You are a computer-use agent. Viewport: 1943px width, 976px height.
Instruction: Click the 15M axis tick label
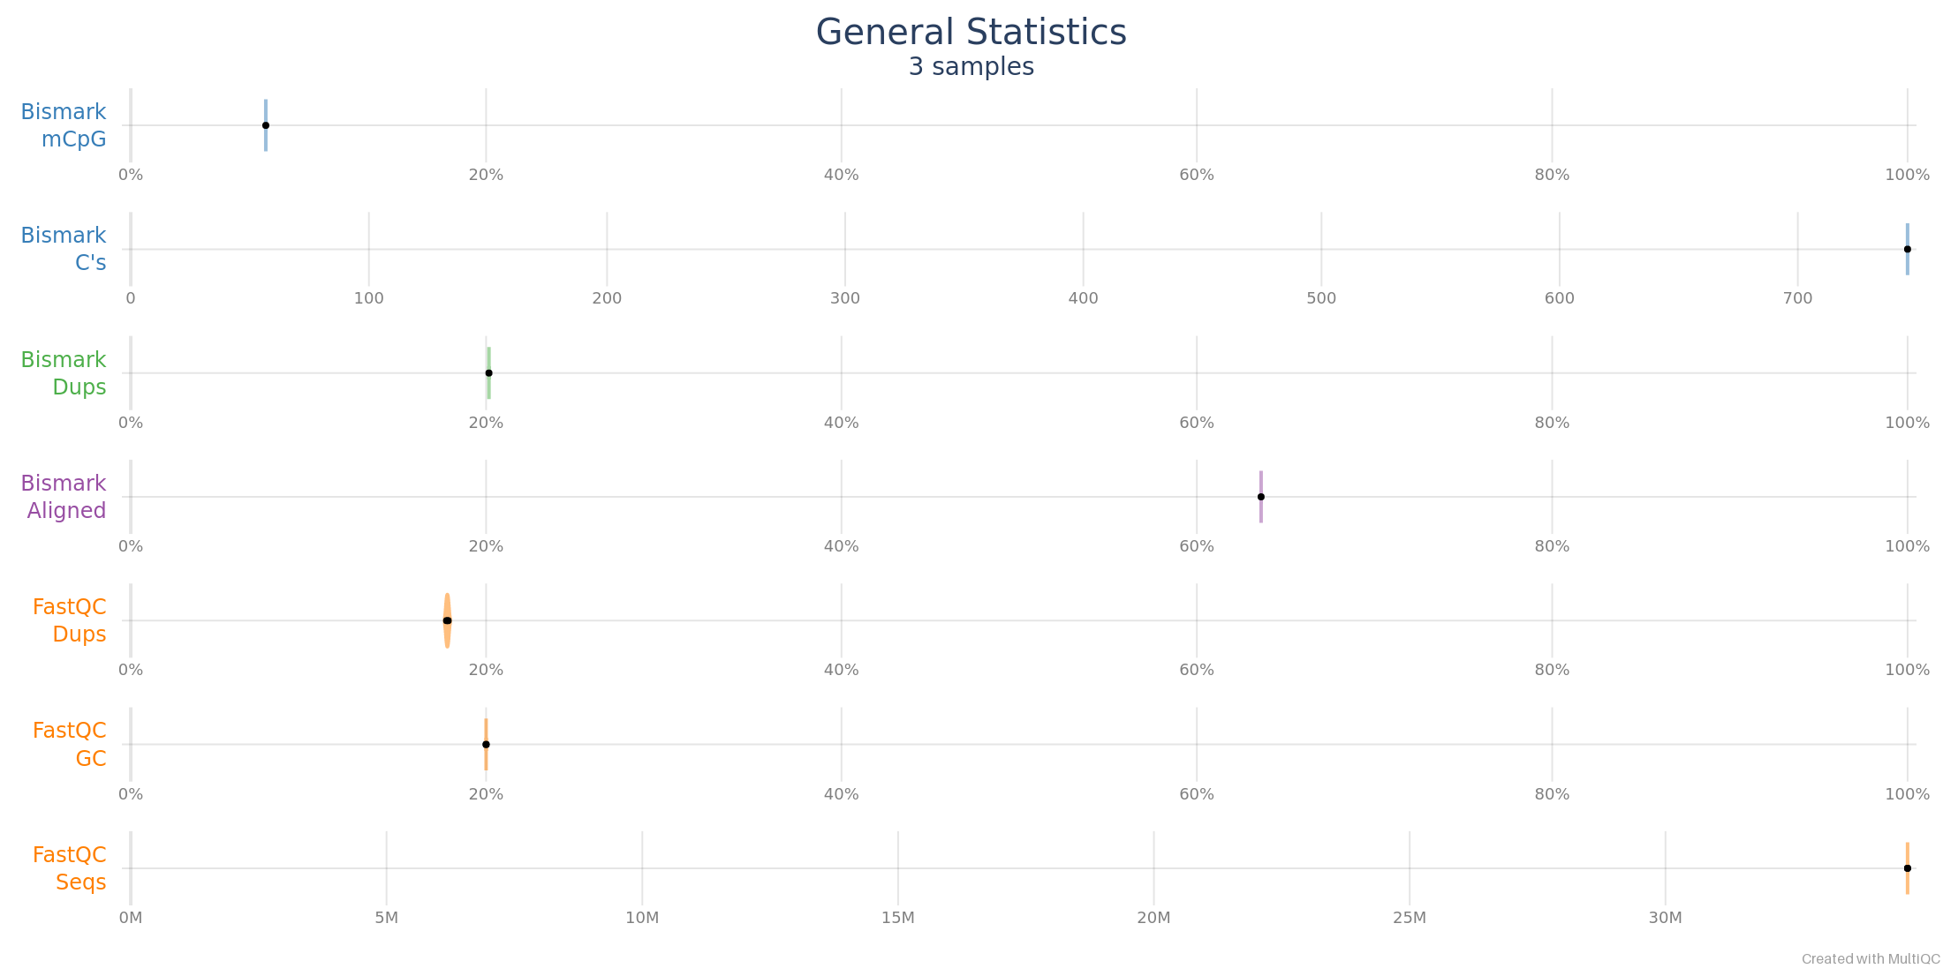[x=897, y=918]
